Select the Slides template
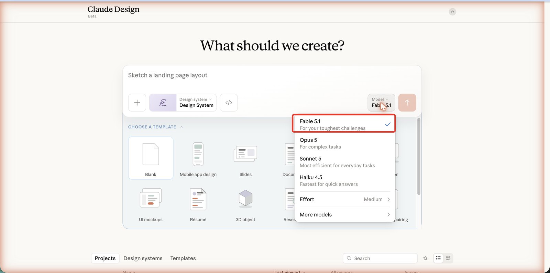This screenshot has height=273, width=550. pyautogui.click(x=245, y=158)
